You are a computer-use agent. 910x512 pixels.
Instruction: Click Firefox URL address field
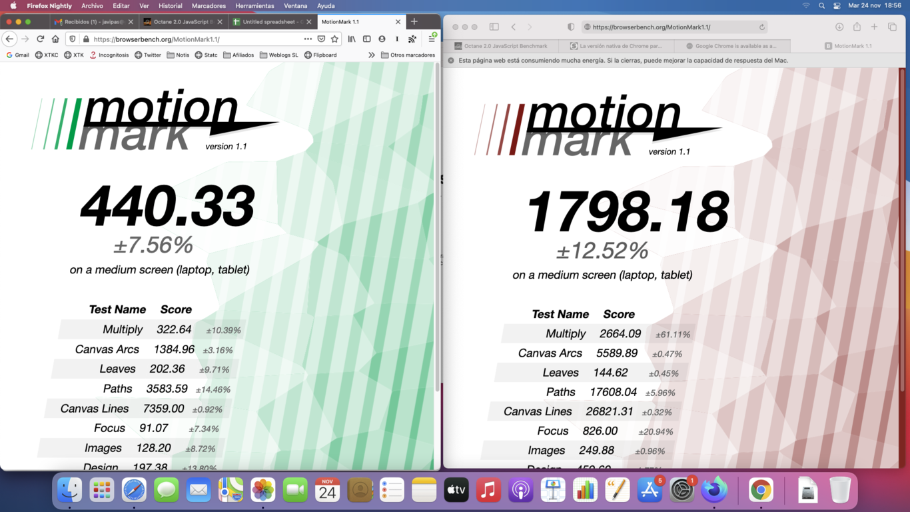point(193,39)
